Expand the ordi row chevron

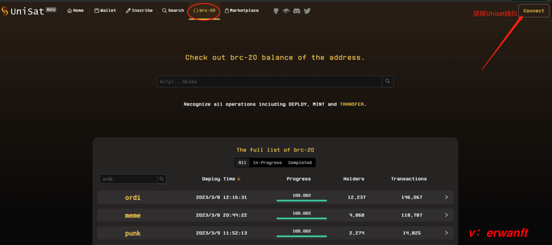(446, 197)
